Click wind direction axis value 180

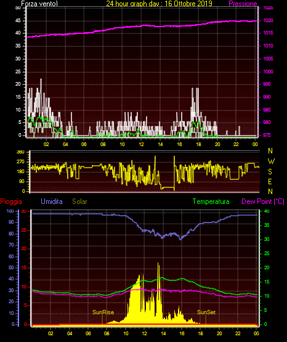21,172
